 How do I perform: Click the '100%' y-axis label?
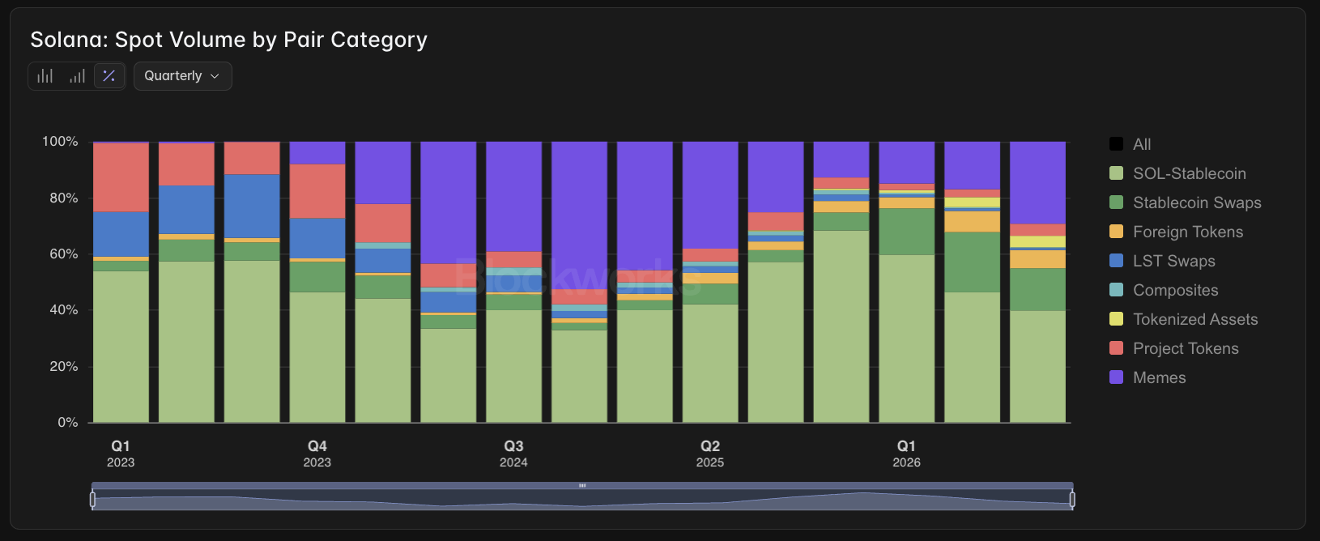60,142
